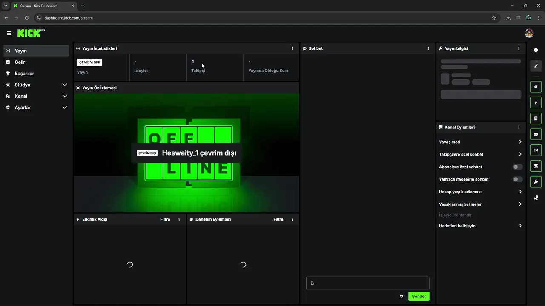Open Kanal Eylemleri three-dot menu
Viewport: 545px width, 306px height.
[519, 127]
